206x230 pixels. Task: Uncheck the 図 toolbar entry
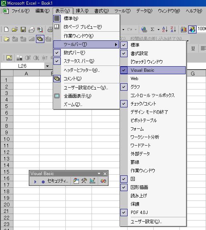(153, 179)
